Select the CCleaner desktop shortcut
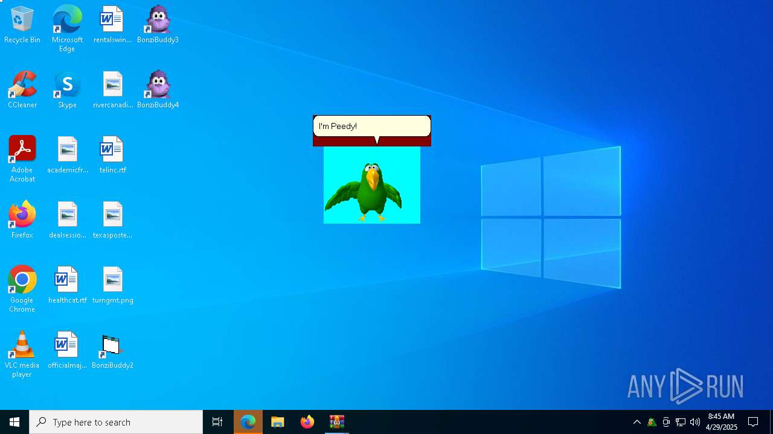Screen dimensions: 773x434 coord(22,90)
